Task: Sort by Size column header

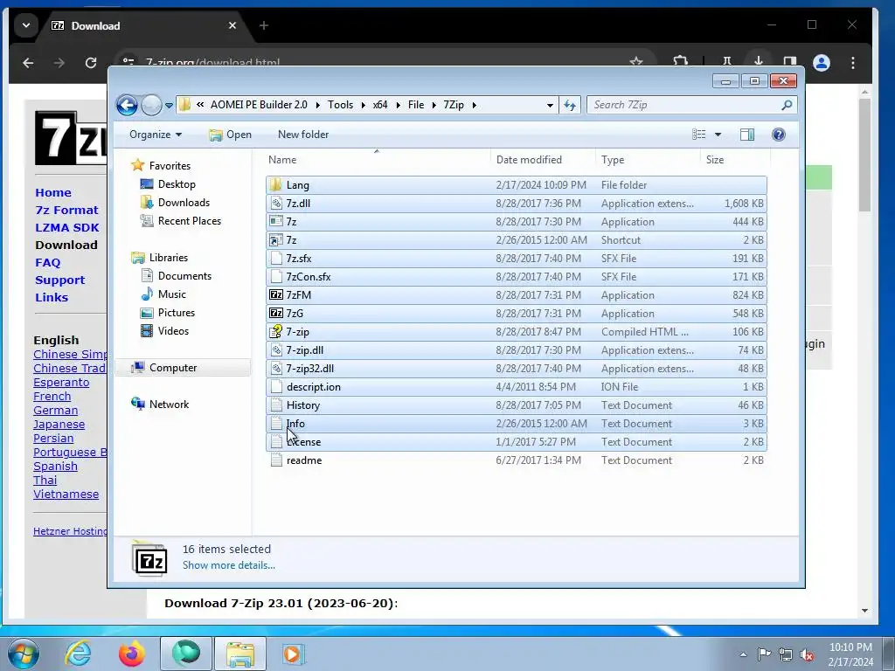Action: (x=735, y=161)
